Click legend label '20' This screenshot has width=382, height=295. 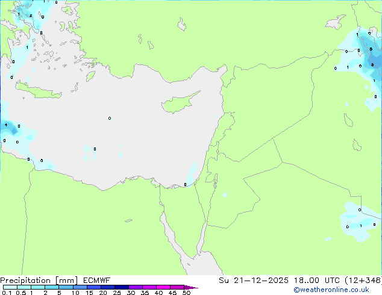tap(103, 293)
